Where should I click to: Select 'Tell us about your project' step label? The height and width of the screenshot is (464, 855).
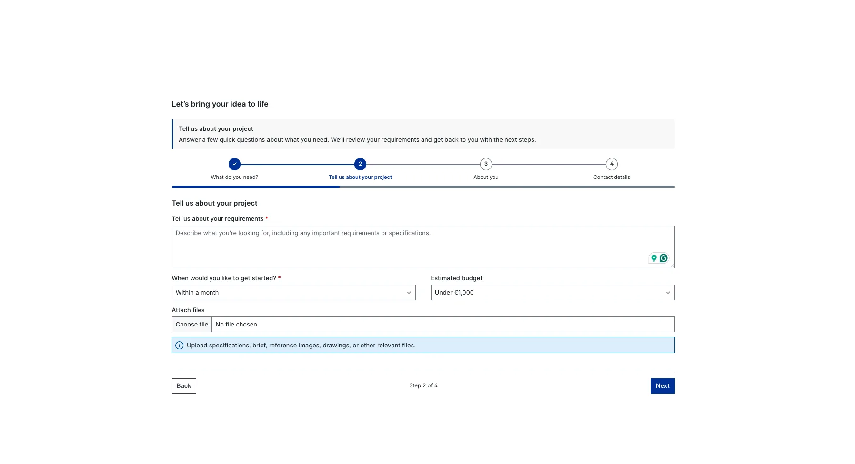tap(360, 177)
